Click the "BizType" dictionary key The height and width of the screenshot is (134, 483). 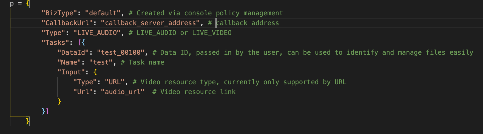58,13
